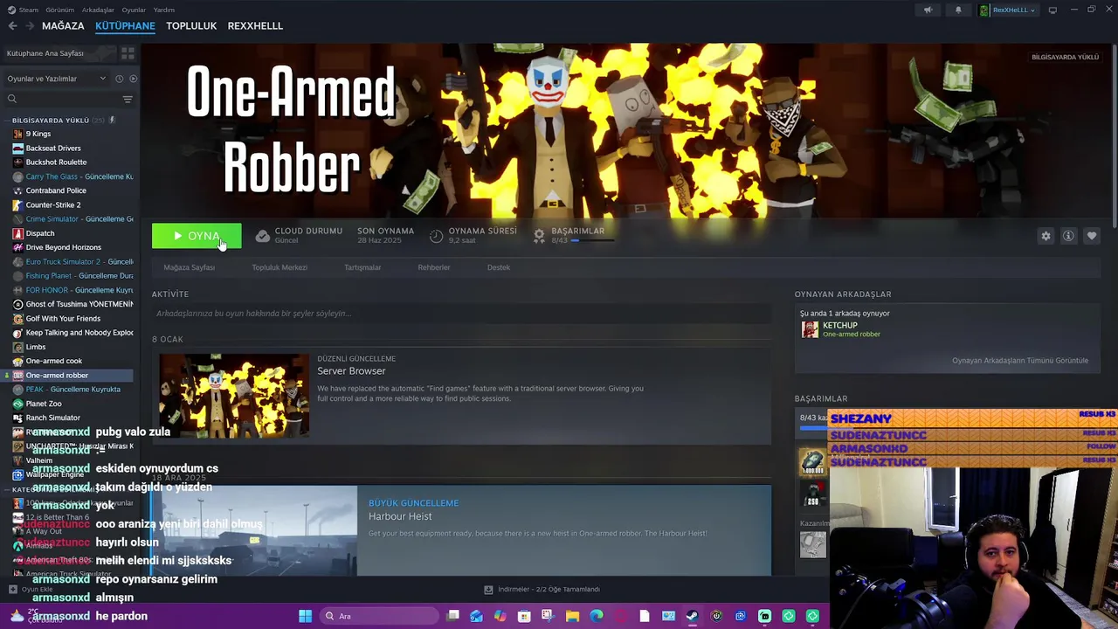Sort library by recent activity clock icon
This screenshot has width=1118, height=629.
tap(119, 79)
